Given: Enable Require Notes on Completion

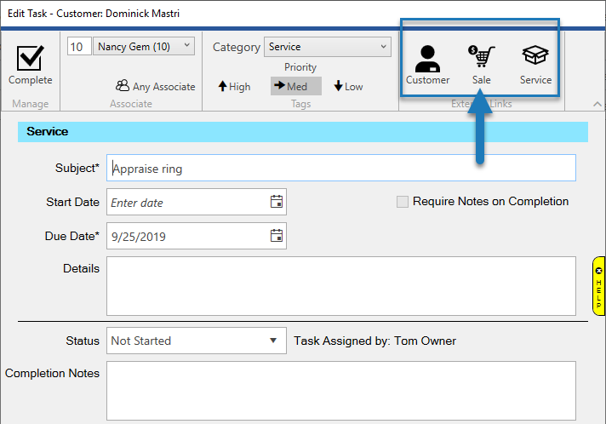Looking at the screenshot, I should (403, 202).
